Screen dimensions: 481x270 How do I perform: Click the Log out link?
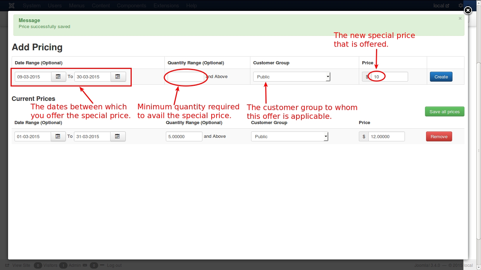pos(114,265)
